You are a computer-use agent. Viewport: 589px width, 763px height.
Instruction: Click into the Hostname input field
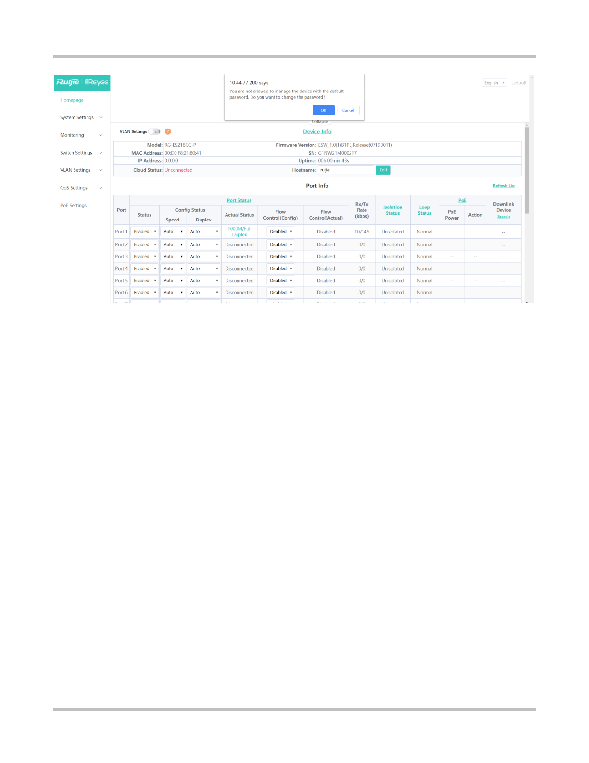coord(346,170)
